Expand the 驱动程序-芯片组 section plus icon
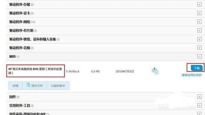The width and height of the screenshot is (205, 115). 199,30
